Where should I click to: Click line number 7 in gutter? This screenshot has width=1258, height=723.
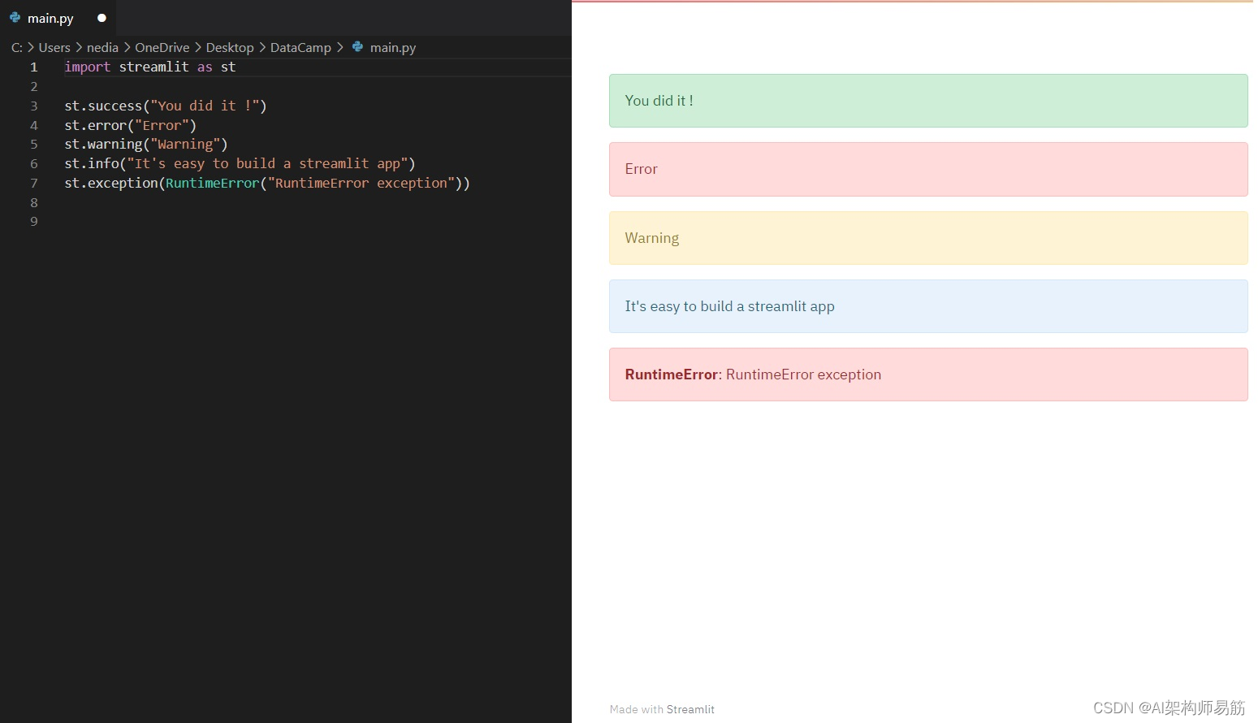click(x=34, y=184)
